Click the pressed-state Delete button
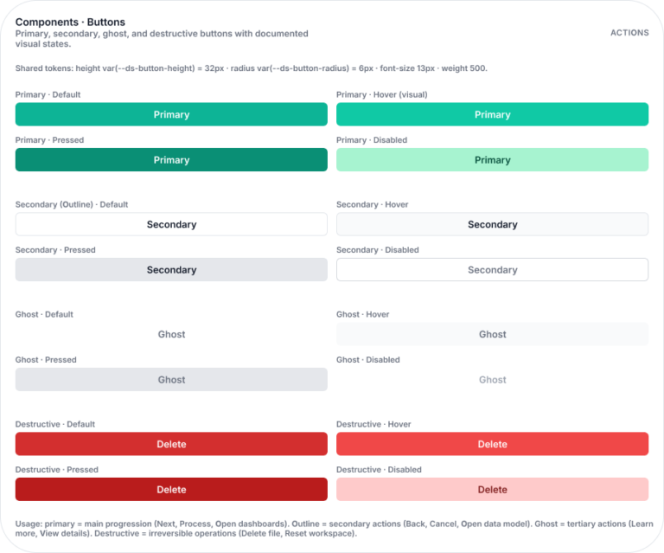Viewport: 664px width, 553px height. click(x=171, y=489)
